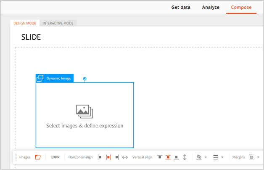
Task: Stretch image vertically with up-down arrow
Action: [x=185, y=157]
